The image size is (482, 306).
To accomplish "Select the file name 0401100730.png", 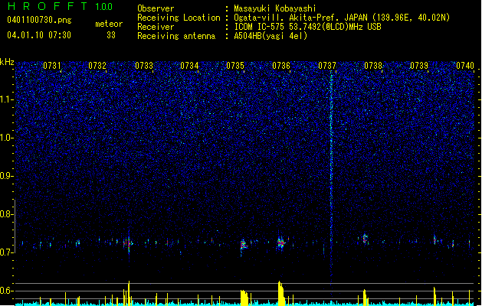I will click(39, 21).
